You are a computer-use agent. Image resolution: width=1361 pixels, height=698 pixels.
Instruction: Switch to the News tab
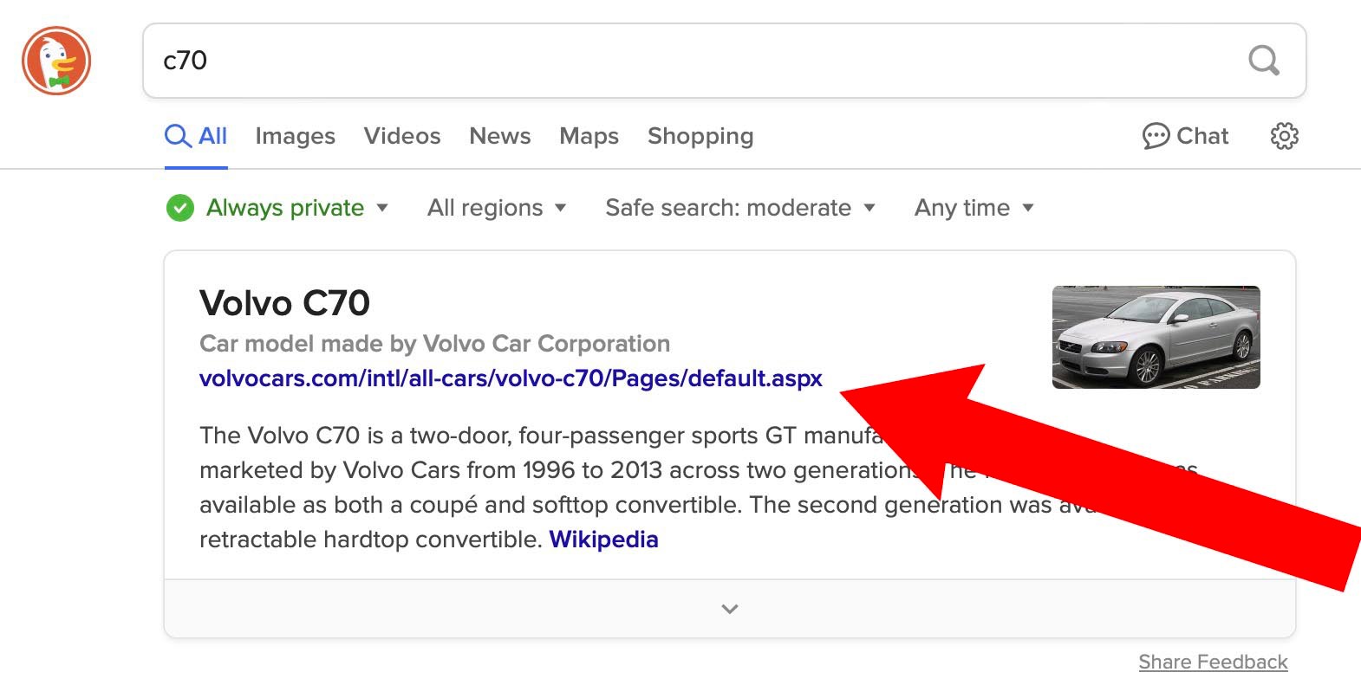pos(500,136)
